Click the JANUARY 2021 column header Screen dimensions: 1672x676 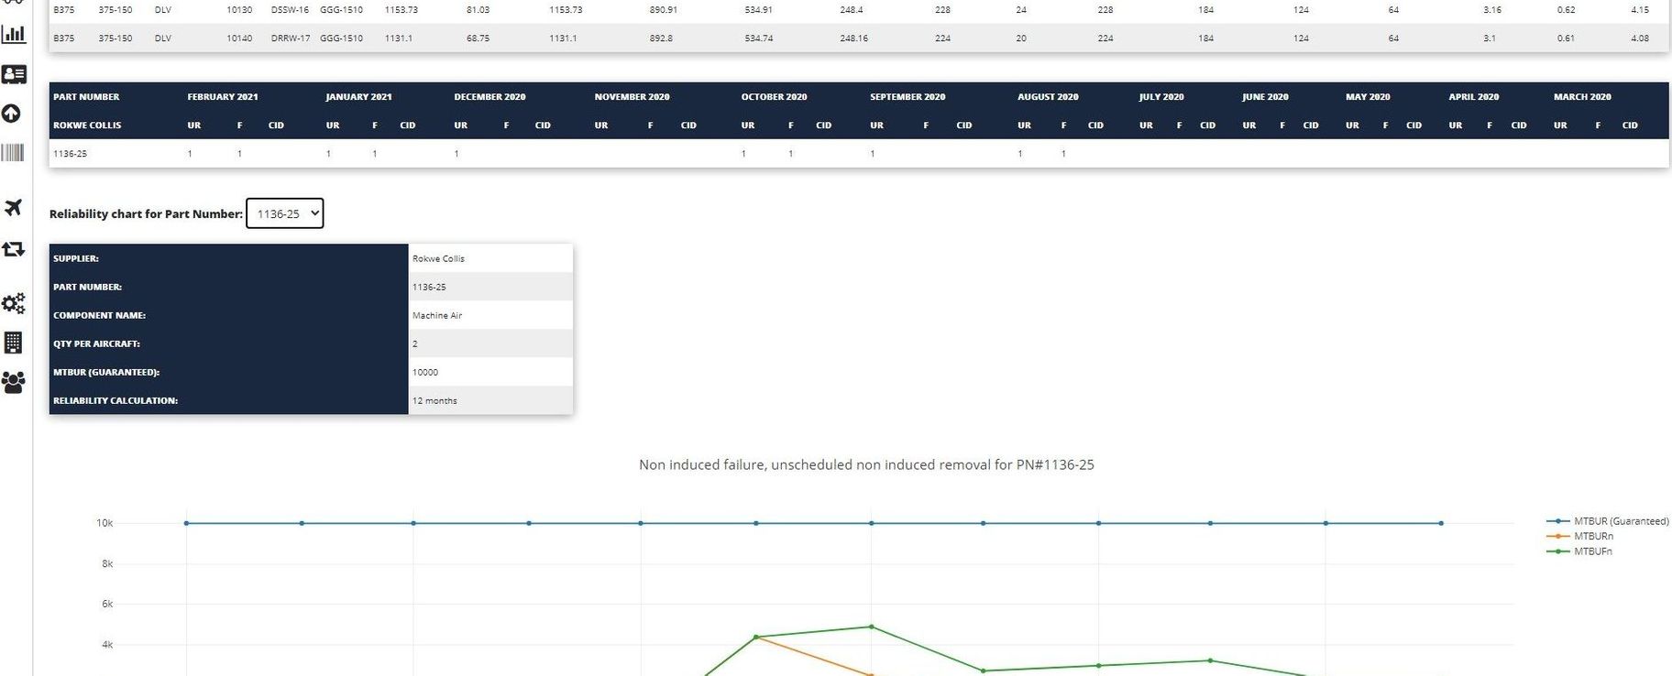pyautogui.click(x=358, y=97)
